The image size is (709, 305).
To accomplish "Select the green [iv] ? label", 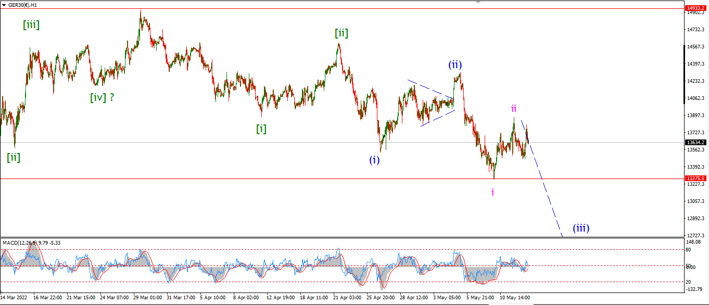I will (x=104, y=96).
